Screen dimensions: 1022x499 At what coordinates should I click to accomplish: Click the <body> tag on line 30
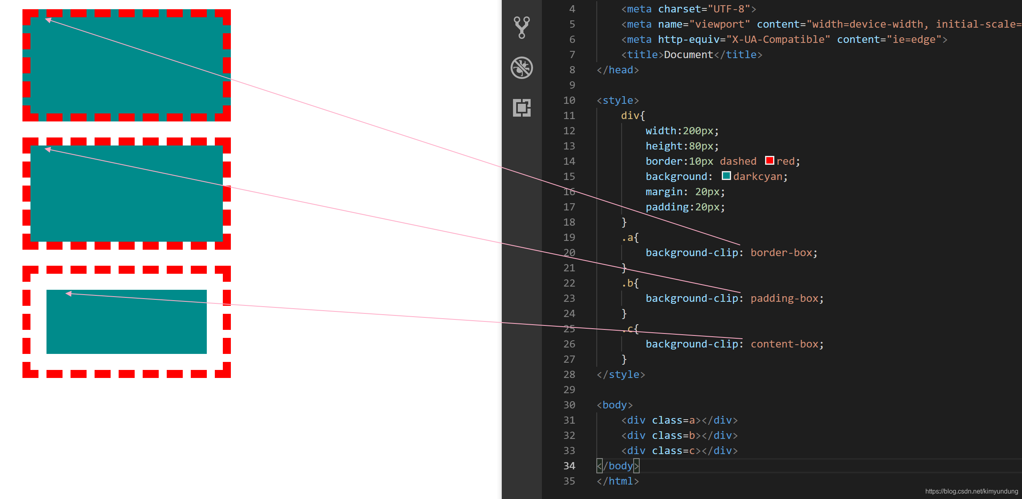coord(614,405)
